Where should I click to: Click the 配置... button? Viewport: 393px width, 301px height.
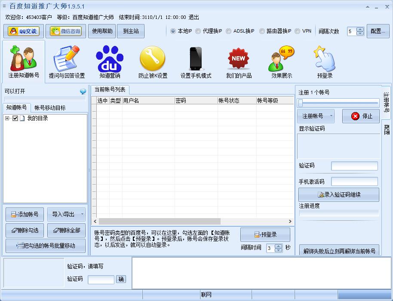378,31
